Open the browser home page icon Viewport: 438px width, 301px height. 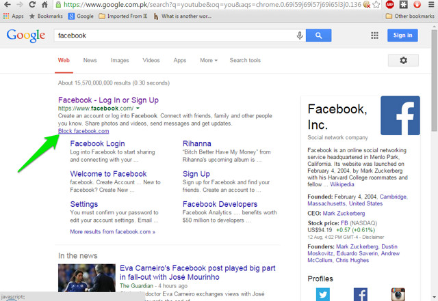click(44, 5)
